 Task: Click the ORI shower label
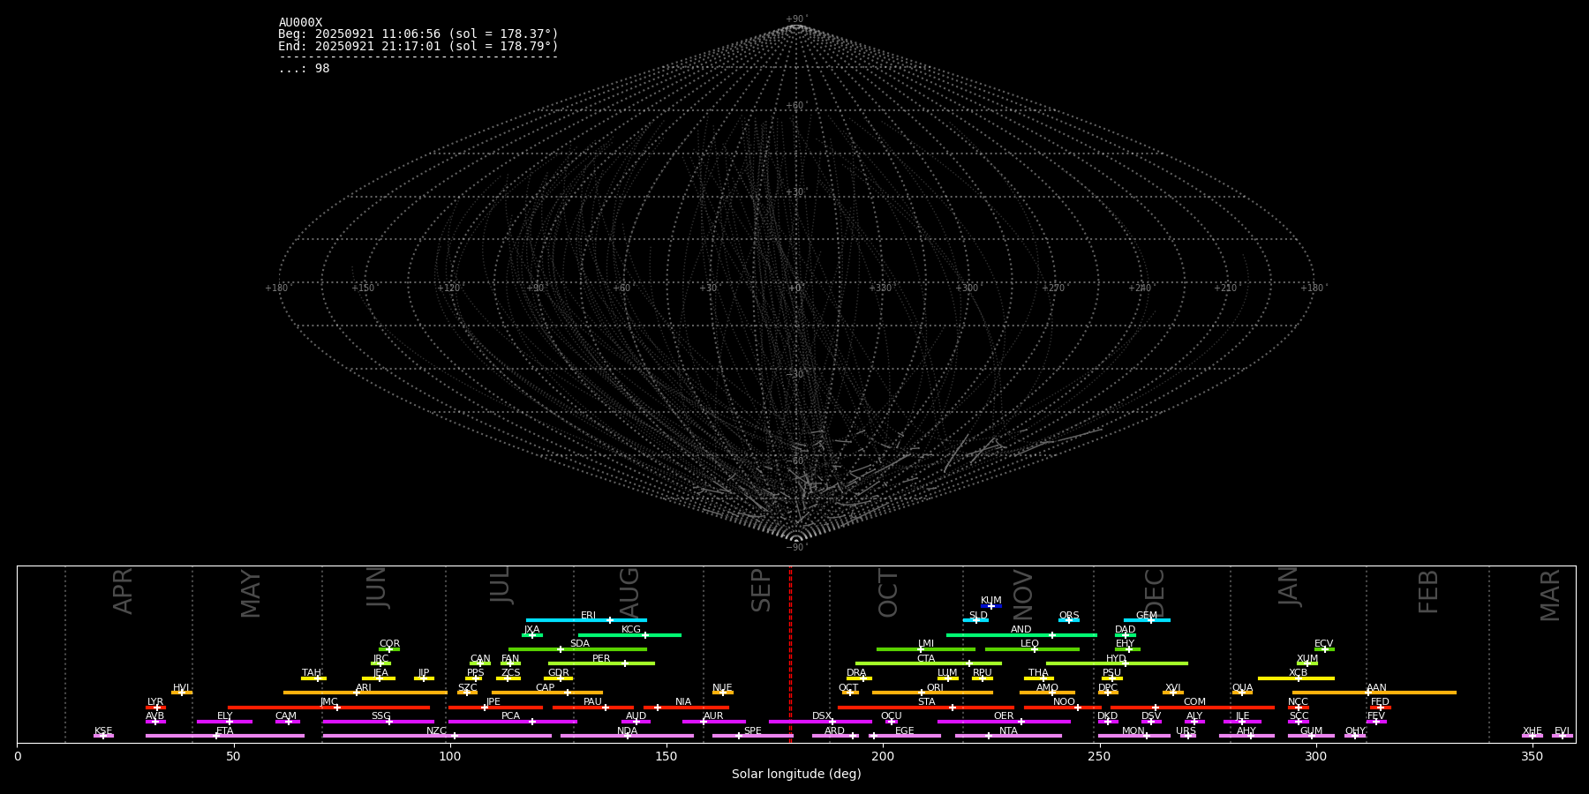click(935, 688)
